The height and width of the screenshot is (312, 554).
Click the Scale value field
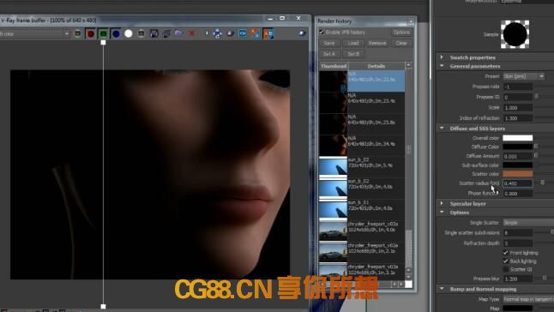click(518, 107)
